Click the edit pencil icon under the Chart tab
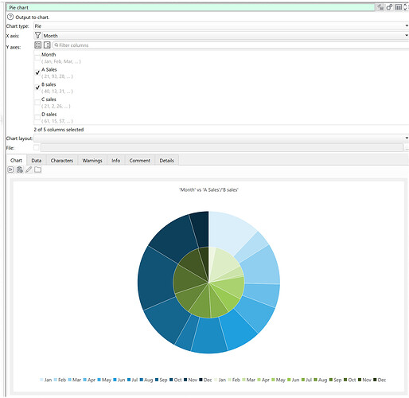This screenshot has height=398, width=409. (x=29, y=170)
